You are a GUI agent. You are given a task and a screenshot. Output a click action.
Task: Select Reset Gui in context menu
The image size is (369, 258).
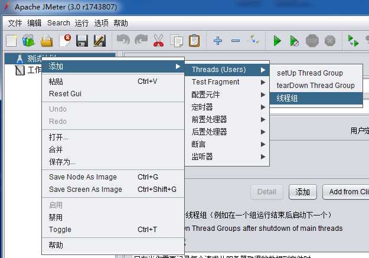point(113,94)
